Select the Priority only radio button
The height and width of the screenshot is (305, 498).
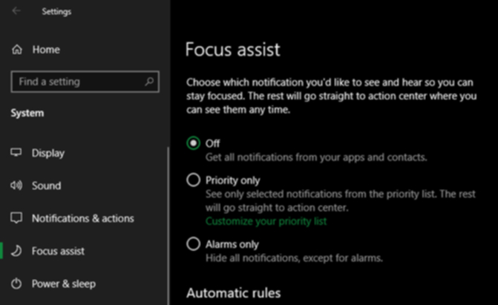coord(193,180)
